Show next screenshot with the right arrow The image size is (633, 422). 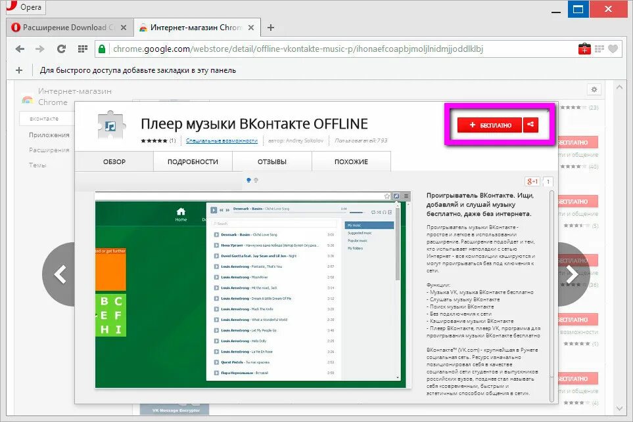tap(574, 274)
